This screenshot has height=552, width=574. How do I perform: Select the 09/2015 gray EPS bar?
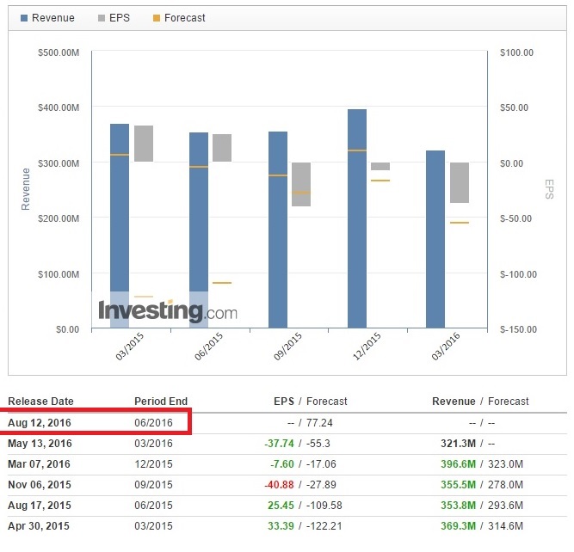coord(301,184)
